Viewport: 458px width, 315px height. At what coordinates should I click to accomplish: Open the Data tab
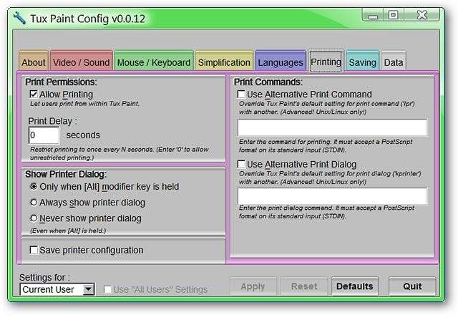pos(394,60)
